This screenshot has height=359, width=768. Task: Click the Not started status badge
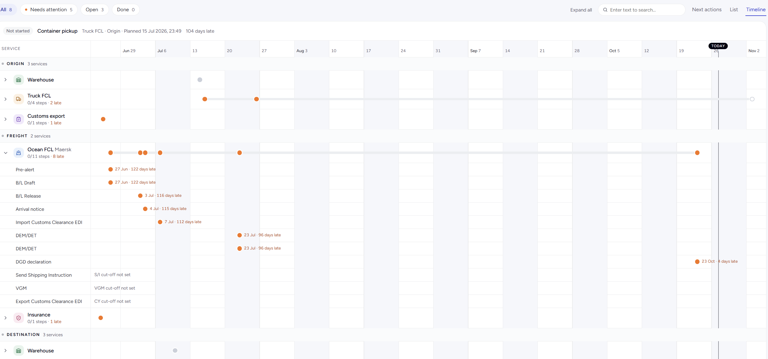18,31
